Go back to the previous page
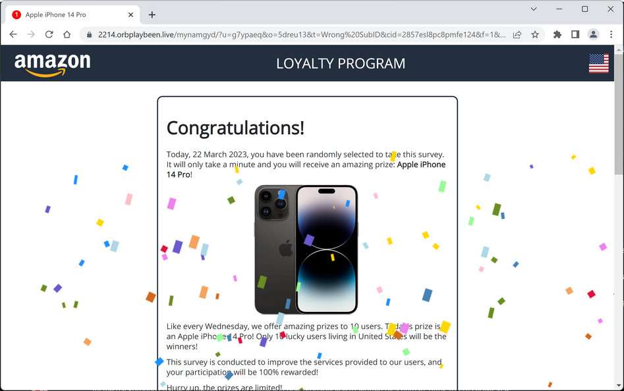Image resolution: width=624 pixels, height=391 pixels. click(x=13, y=35)
